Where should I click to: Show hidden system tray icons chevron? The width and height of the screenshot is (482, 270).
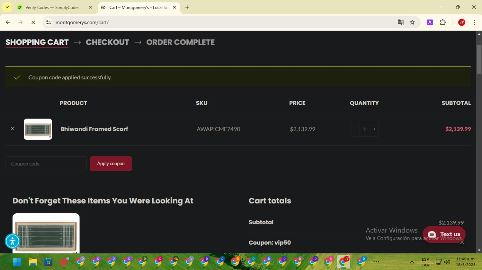[x=412, y=262]
